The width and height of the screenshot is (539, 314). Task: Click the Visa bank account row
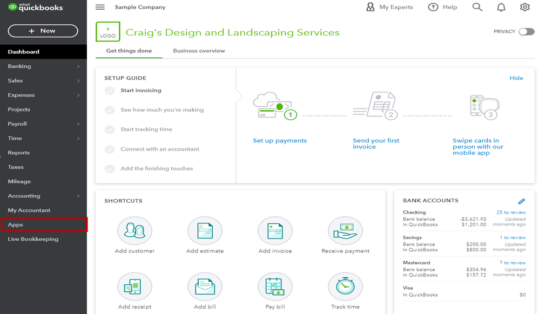click(x=464, y=291)
